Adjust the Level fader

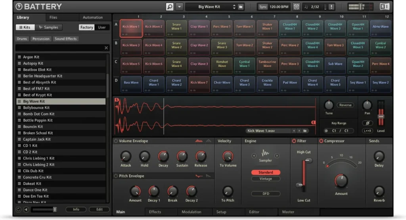[x=381, y=116]
